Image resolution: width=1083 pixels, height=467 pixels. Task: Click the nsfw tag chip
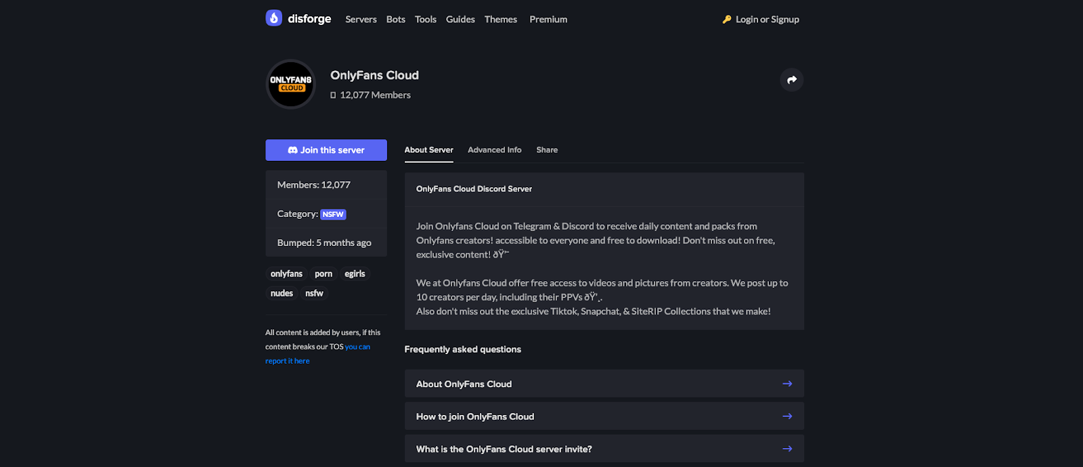tap(314, 293)
